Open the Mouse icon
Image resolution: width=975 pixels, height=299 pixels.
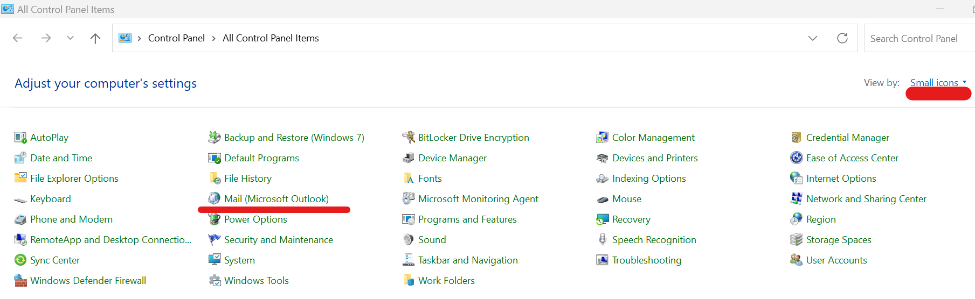pos(603,200)
